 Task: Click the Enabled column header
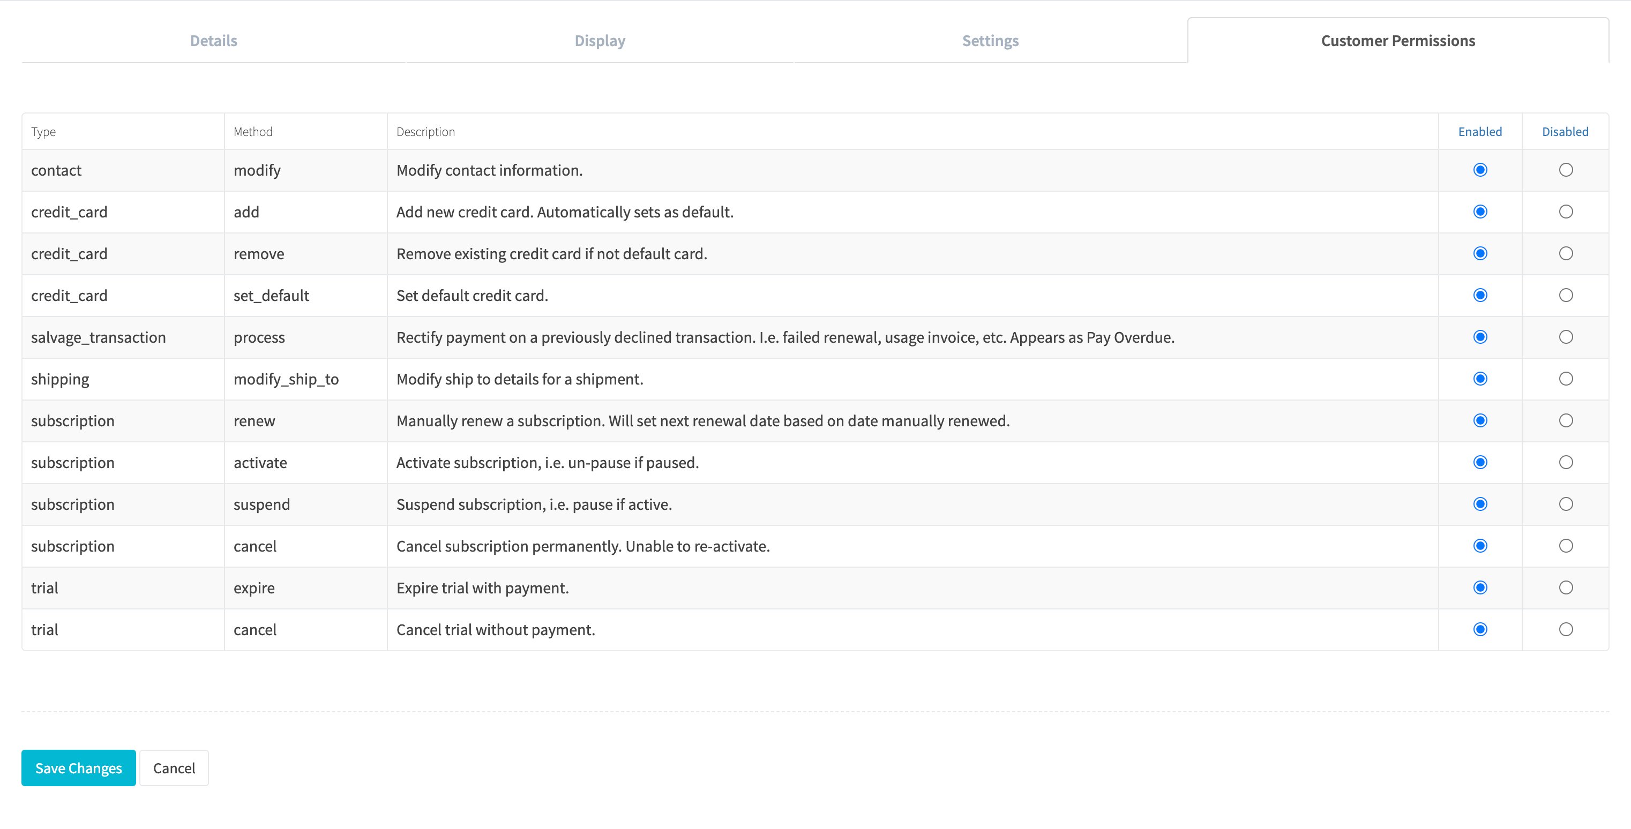tap(1480, 132)
